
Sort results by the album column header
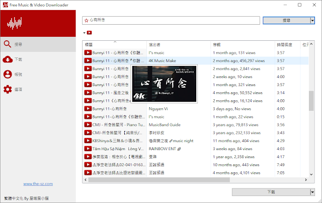243,45
